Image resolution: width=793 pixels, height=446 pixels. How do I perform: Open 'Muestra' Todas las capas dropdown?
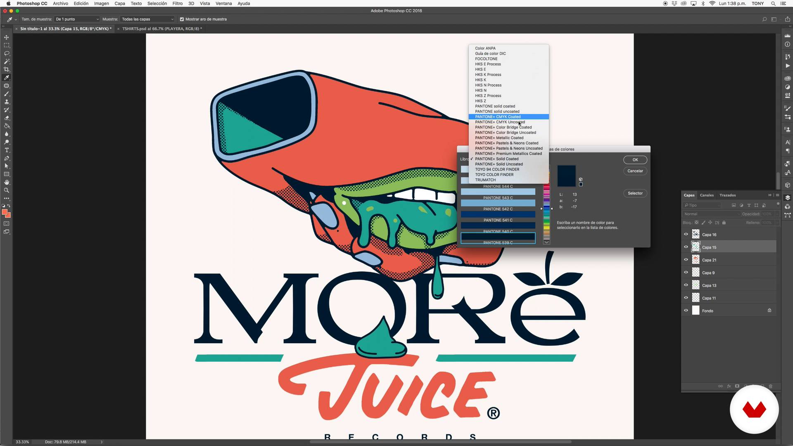point(147,19)
